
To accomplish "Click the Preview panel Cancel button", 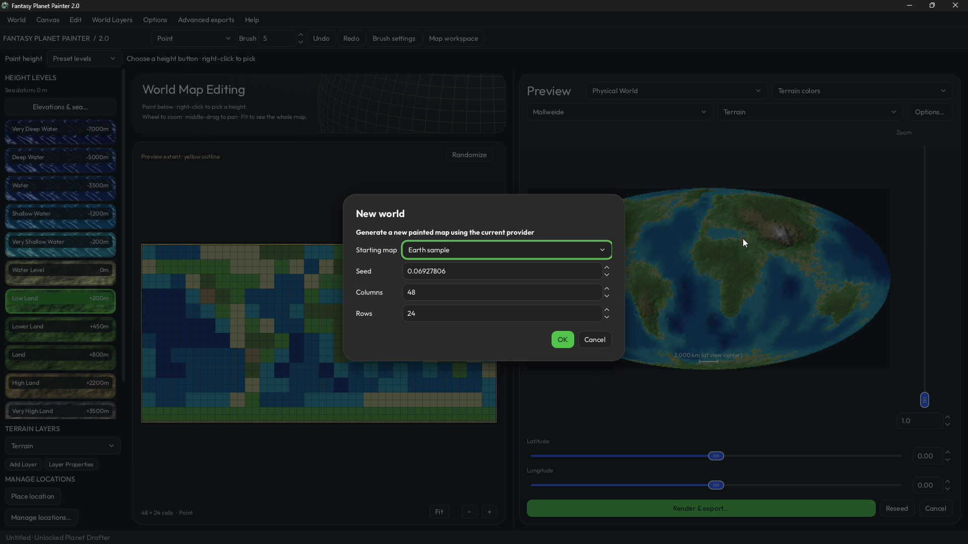I will pyautogui.click(x=936, y=508).
